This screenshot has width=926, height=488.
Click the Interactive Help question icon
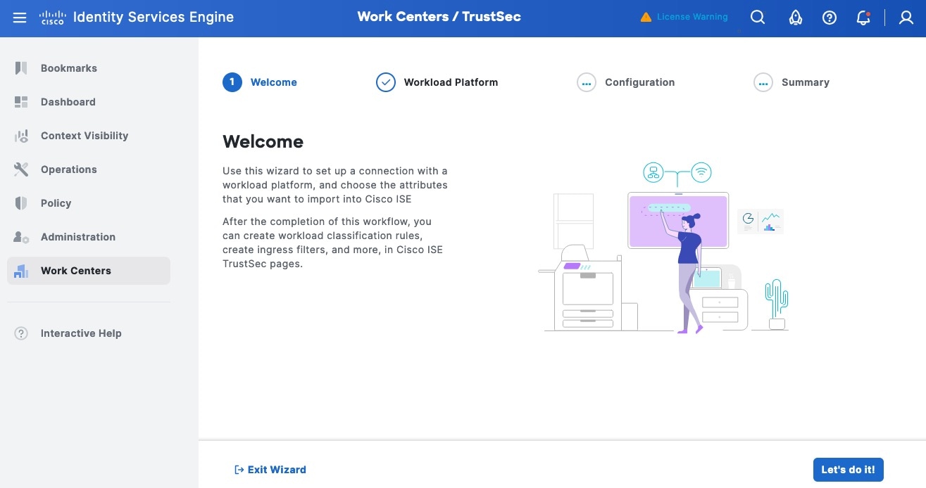coord(21,333)
